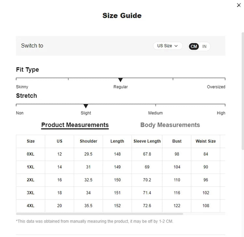Select the 0XL size row label
The width and height of the screenshot is (244, 237).
pyautogui.click(x=31, y=154)
